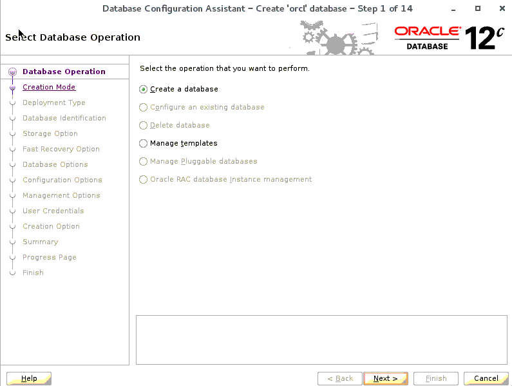Select the Create a database radio button
512x386 pixels.
[144, 90]
